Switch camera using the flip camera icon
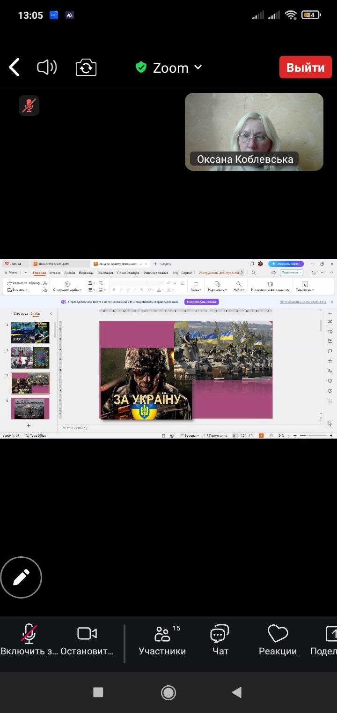Image resolution: width=337 pixels, height=713 pixels. [86, 68]
